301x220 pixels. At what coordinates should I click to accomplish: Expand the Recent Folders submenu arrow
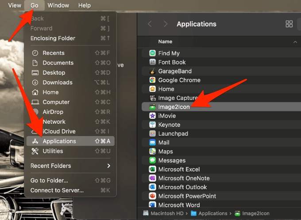[x=108, y=166]
